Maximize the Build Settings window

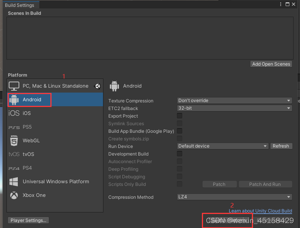click(x=287, y=4)
